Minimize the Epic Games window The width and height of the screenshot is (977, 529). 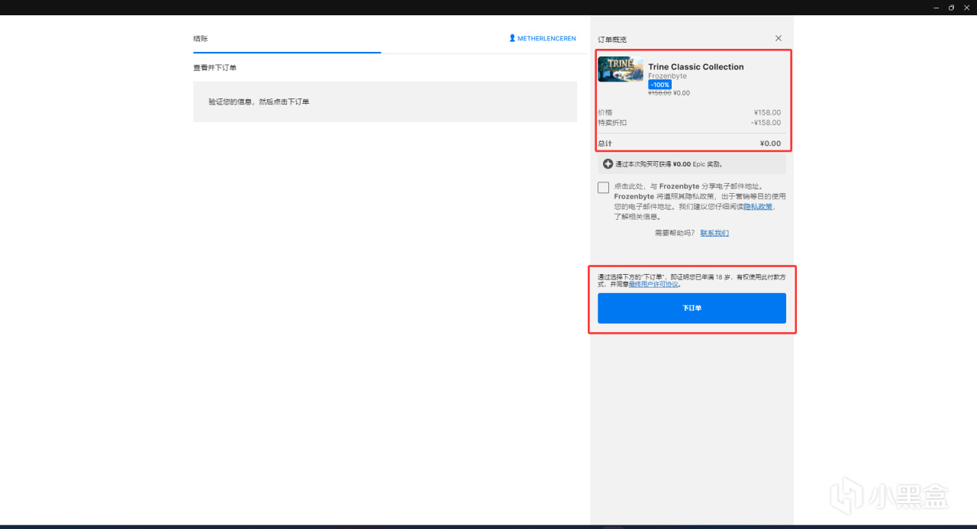[937, 8]
